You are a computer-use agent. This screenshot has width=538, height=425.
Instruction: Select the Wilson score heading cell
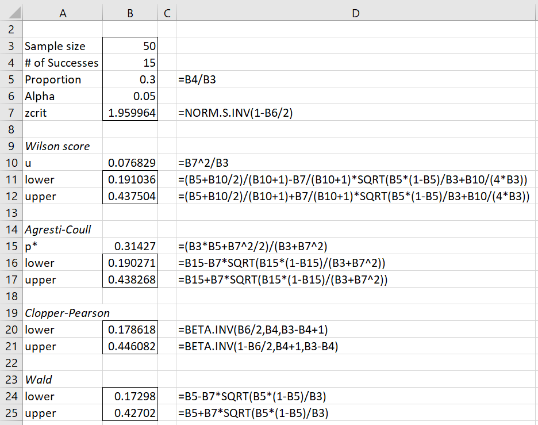click(63, 146)
